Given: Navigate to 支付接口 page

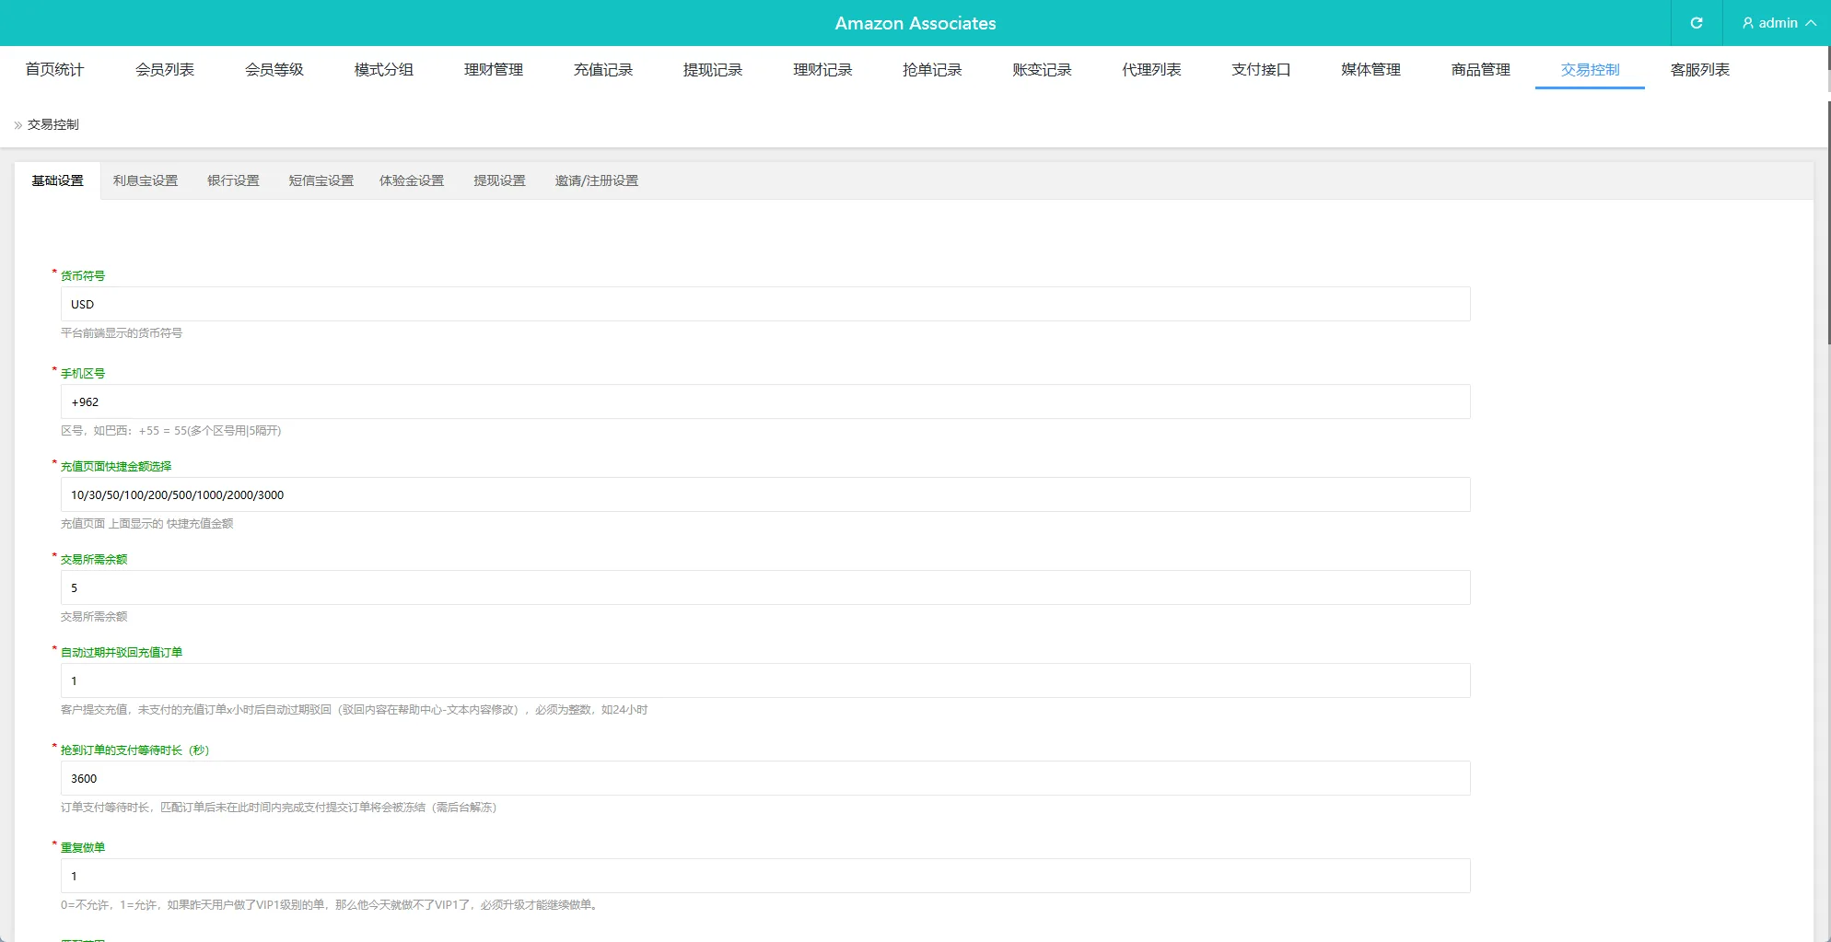Looking at the screenshot, I should 1260,70.
